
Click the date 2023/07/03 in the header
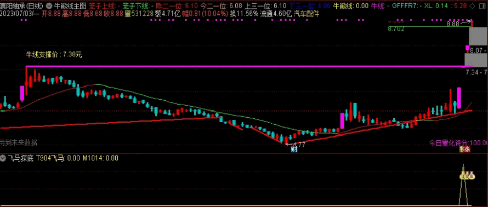click(x=16, y=13)
